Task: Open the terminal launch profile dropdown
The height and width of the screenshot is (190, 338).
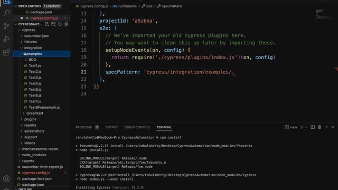Action: click(306, 127)
